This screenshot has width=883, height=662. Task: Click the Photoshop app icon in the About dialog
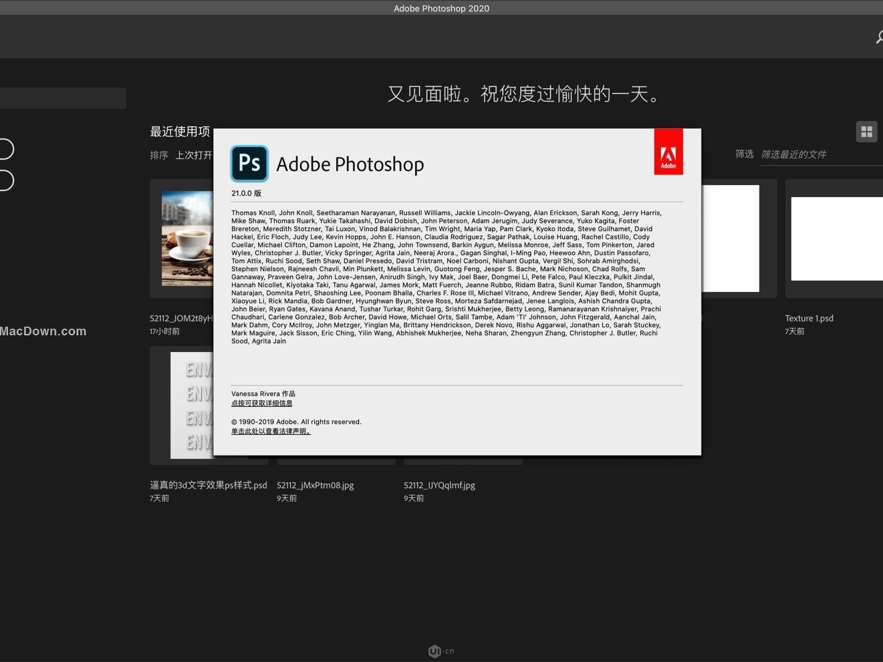(x=249, y=163)
